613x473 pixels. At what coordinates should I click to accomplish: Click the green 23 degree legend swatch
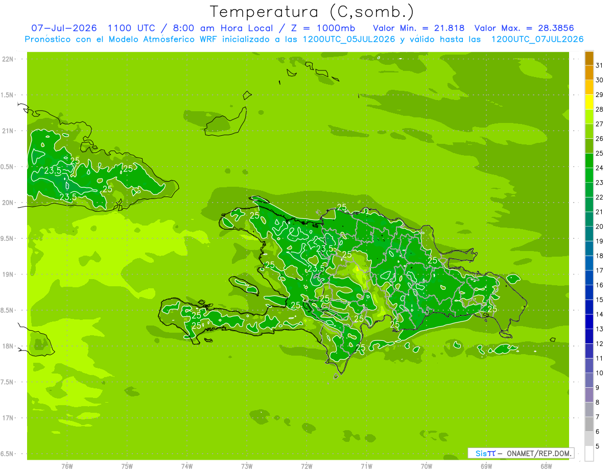click(x=589, y=176)
